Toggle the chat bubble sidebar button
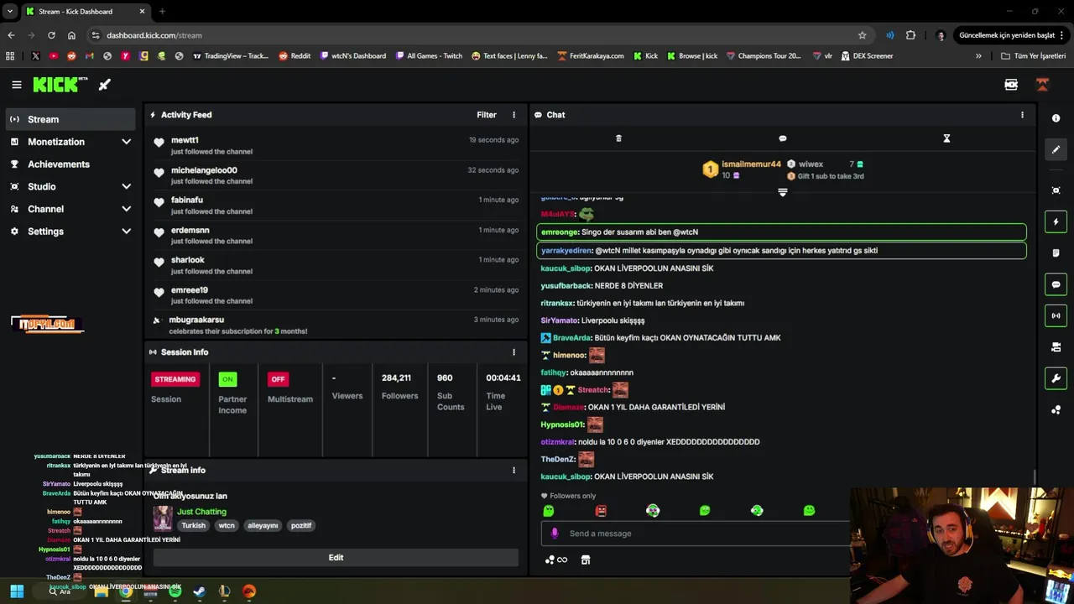The height and width of the screenshot is (604, 1074). [x=1056, y=284]
